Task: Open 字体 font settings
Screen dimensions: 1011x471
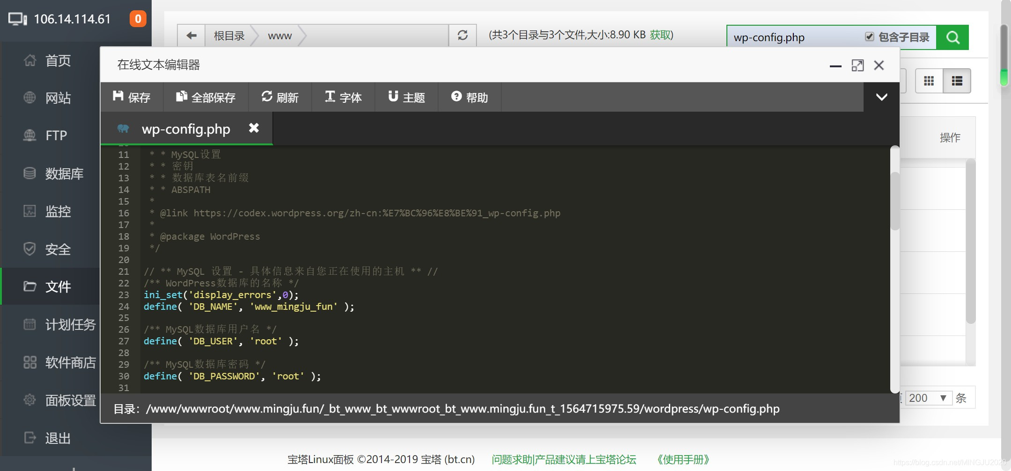Action: [343, 97]
